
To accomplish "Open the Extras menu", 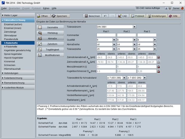I will click(46, 8).
